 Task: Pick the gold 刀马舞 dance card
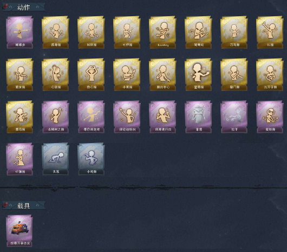(234, 32)
